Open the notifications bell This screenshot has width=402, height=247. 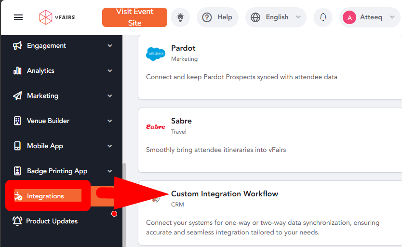tap(323, 17)
